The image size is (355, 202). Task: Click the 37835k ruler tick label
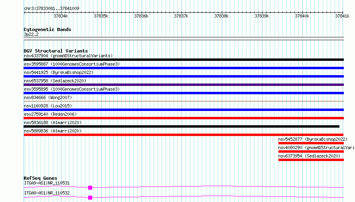[101, 16]
